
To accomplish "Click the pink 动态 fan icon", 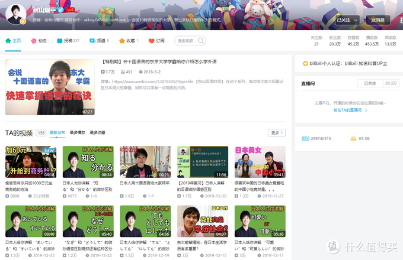I will coord(34,41).
